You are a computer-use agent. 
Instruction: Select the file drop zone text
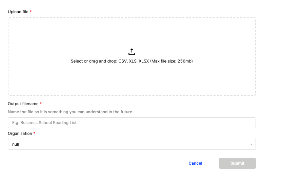(132, 61)
